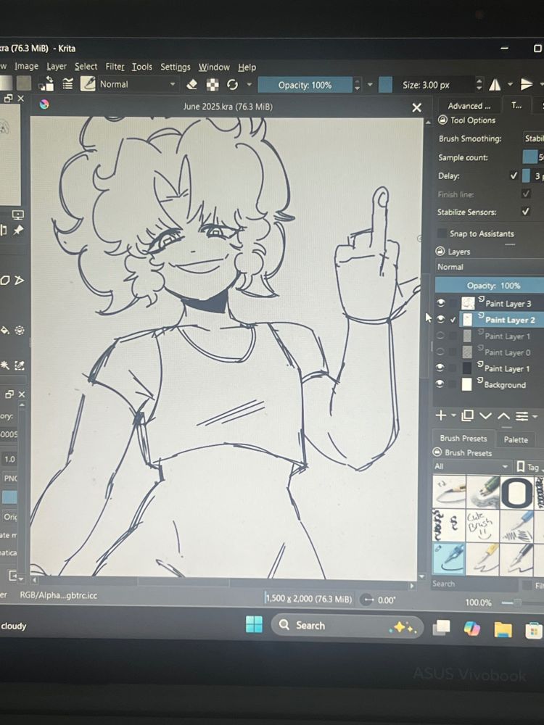Toggle preserve alpha checkerboard icon
Screen dimensions: 544x725
point(213,85)
